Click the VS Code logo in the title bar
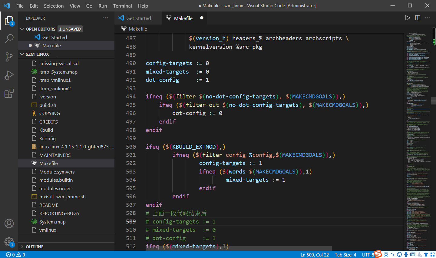The height and width of the screenshot is (258, 436). (x=7, y=5)
